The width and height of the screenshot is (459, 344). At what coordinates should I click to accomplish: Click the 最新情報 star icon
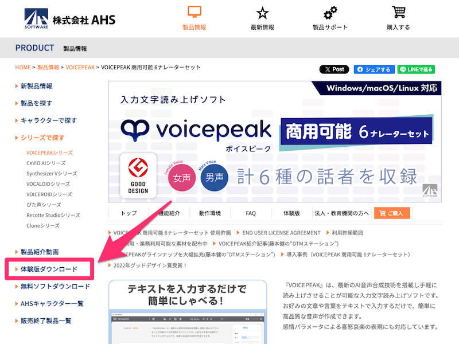(262, 13)
